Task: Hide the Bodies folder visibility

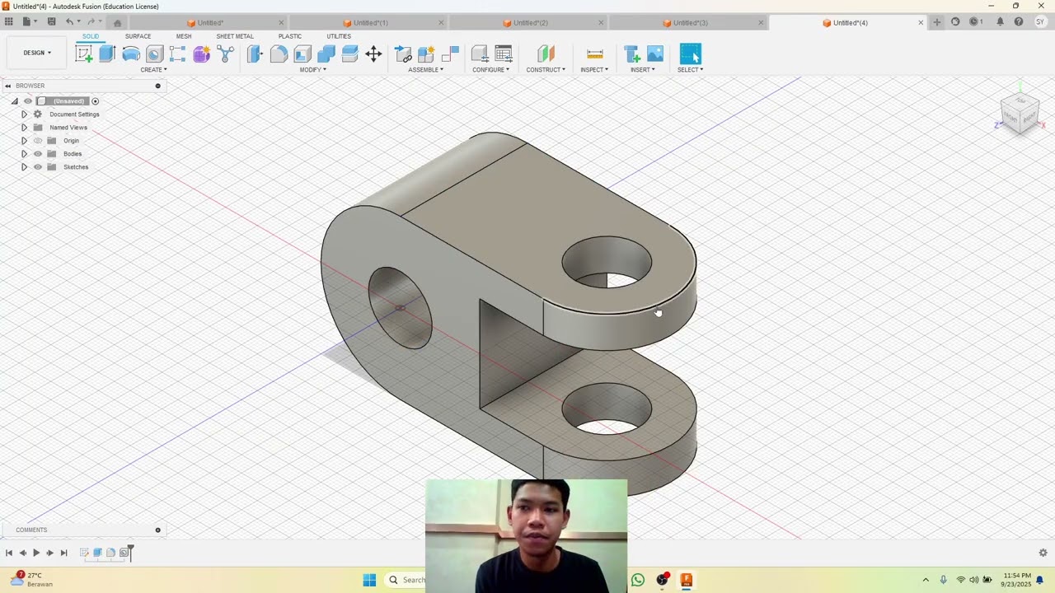Action: [x=38, y=154]
